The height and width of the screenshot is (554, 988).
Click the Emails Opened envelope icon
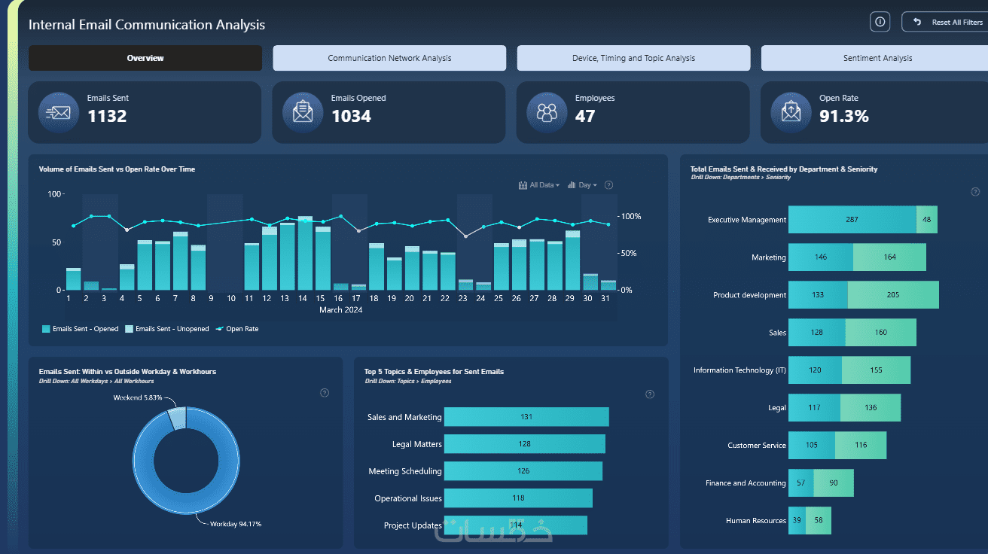click(303, 112)
